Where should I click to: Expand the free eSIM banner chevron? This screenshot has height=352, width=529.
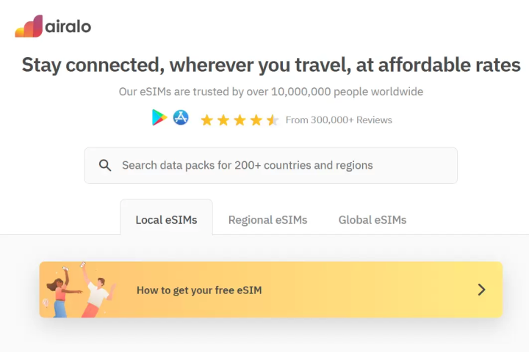pyautogui.click(x=481, y=290)
